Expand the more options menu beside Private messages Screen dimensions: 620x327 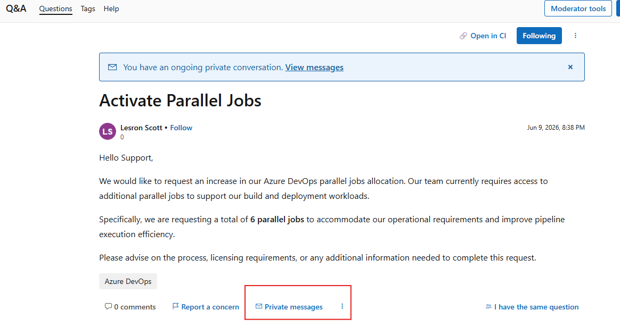click(342, 306)
